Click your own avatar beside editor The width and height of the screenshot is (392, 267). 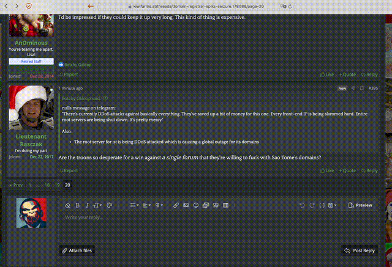(31, 213)
